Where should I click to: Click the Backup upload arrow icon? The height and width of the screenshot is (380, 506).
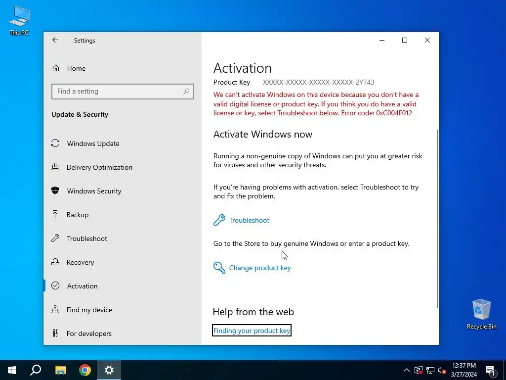point(55,215)
